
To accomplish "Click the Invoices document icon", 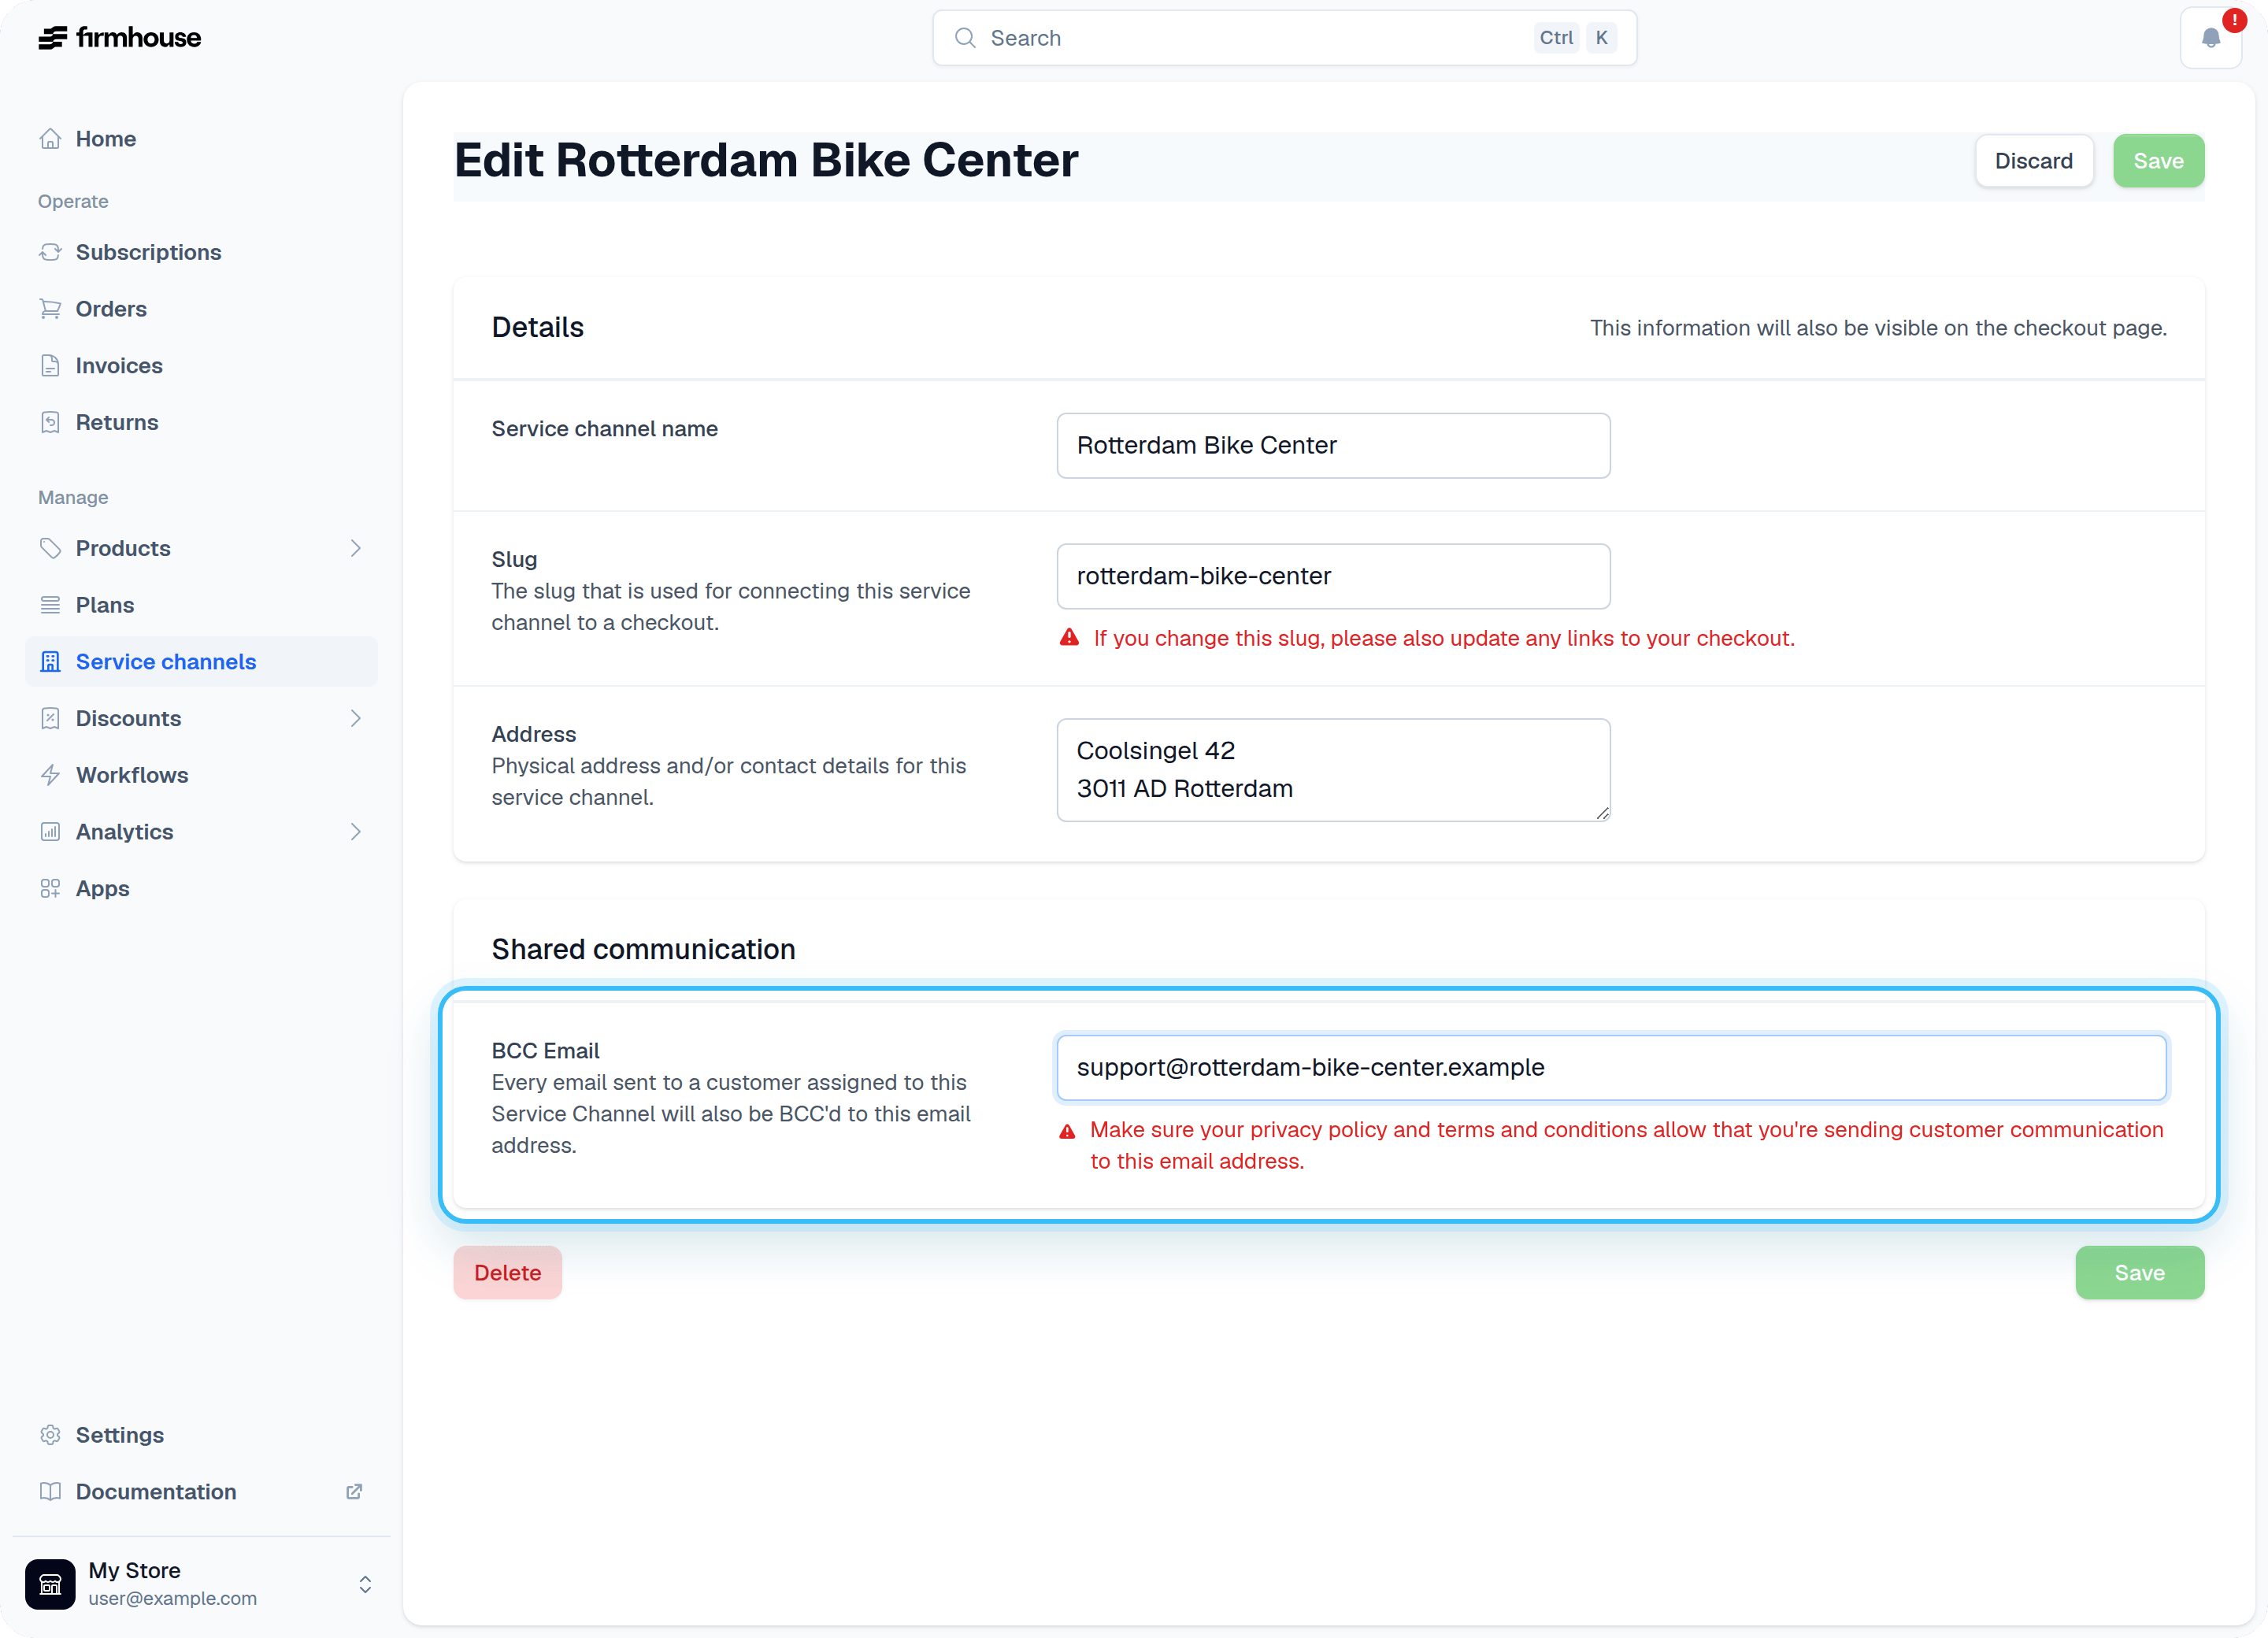I will pos(50,366).
